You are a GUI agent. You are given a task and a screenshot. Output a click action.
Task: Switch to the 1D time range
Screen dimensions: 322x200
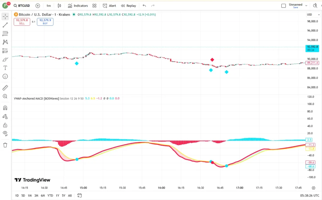pyautogui.click(x=17, y=195)
